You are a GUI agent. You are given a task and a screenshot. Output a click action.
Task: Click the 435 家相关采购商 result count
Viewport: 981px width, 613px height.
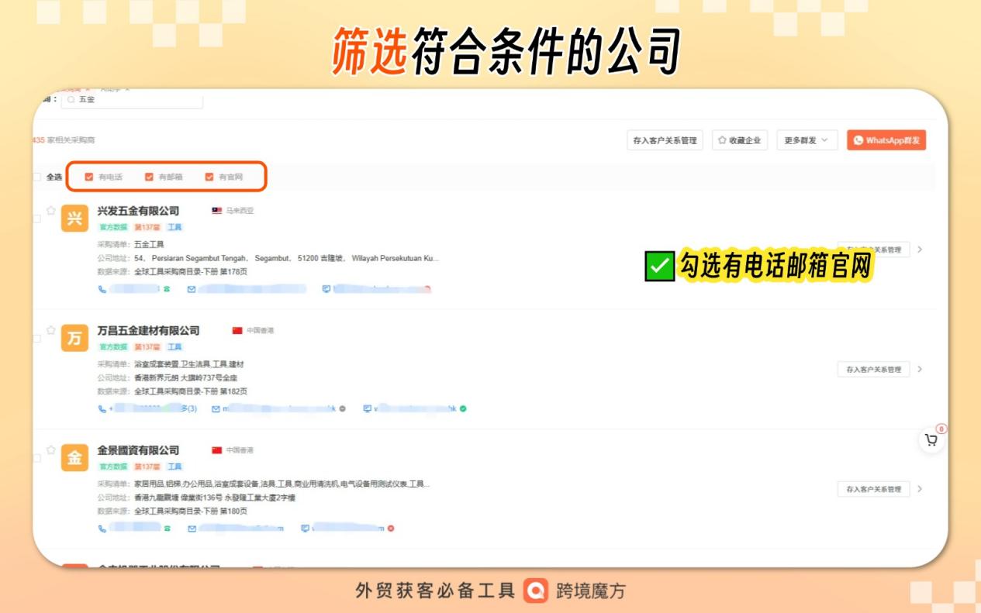[x=64, y=140]
